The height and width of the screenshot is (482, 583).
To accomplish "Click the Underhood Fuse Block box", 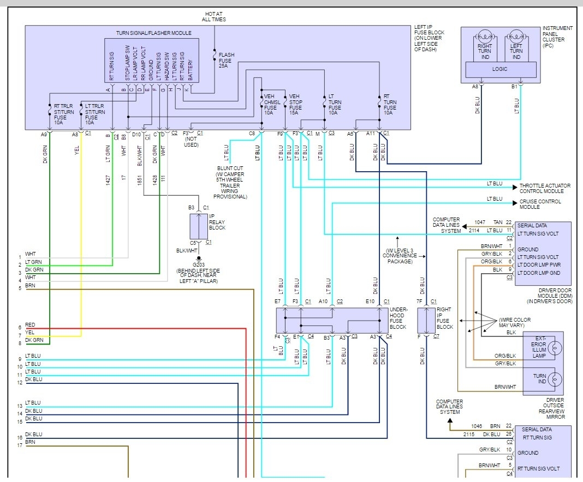I will (332, 320).
